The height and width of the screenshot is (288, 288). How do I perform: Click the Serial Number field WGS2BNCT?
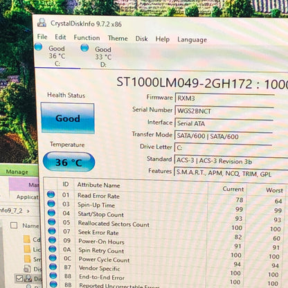[x=224, y=111]
